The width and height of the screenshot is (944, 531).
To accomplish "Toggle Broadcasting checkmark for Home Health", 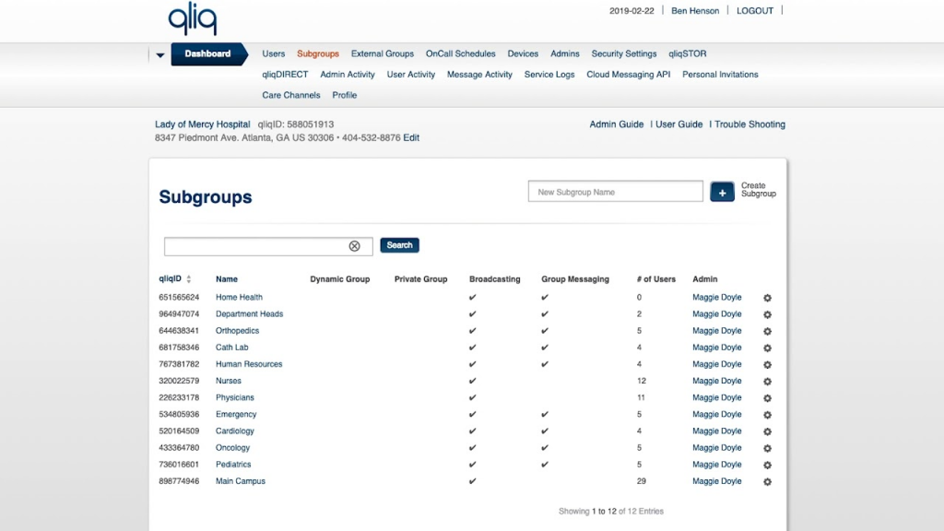I will (472, 297).
